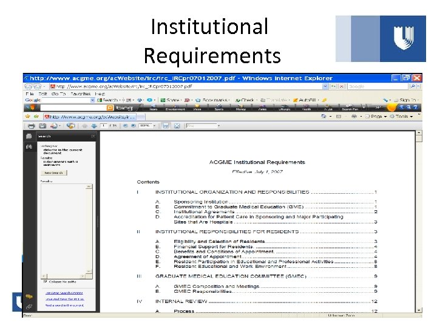The width and height of the screenshot is (437, 328).
Task: Click the orange Bing search button
Action: coord(110,108)
